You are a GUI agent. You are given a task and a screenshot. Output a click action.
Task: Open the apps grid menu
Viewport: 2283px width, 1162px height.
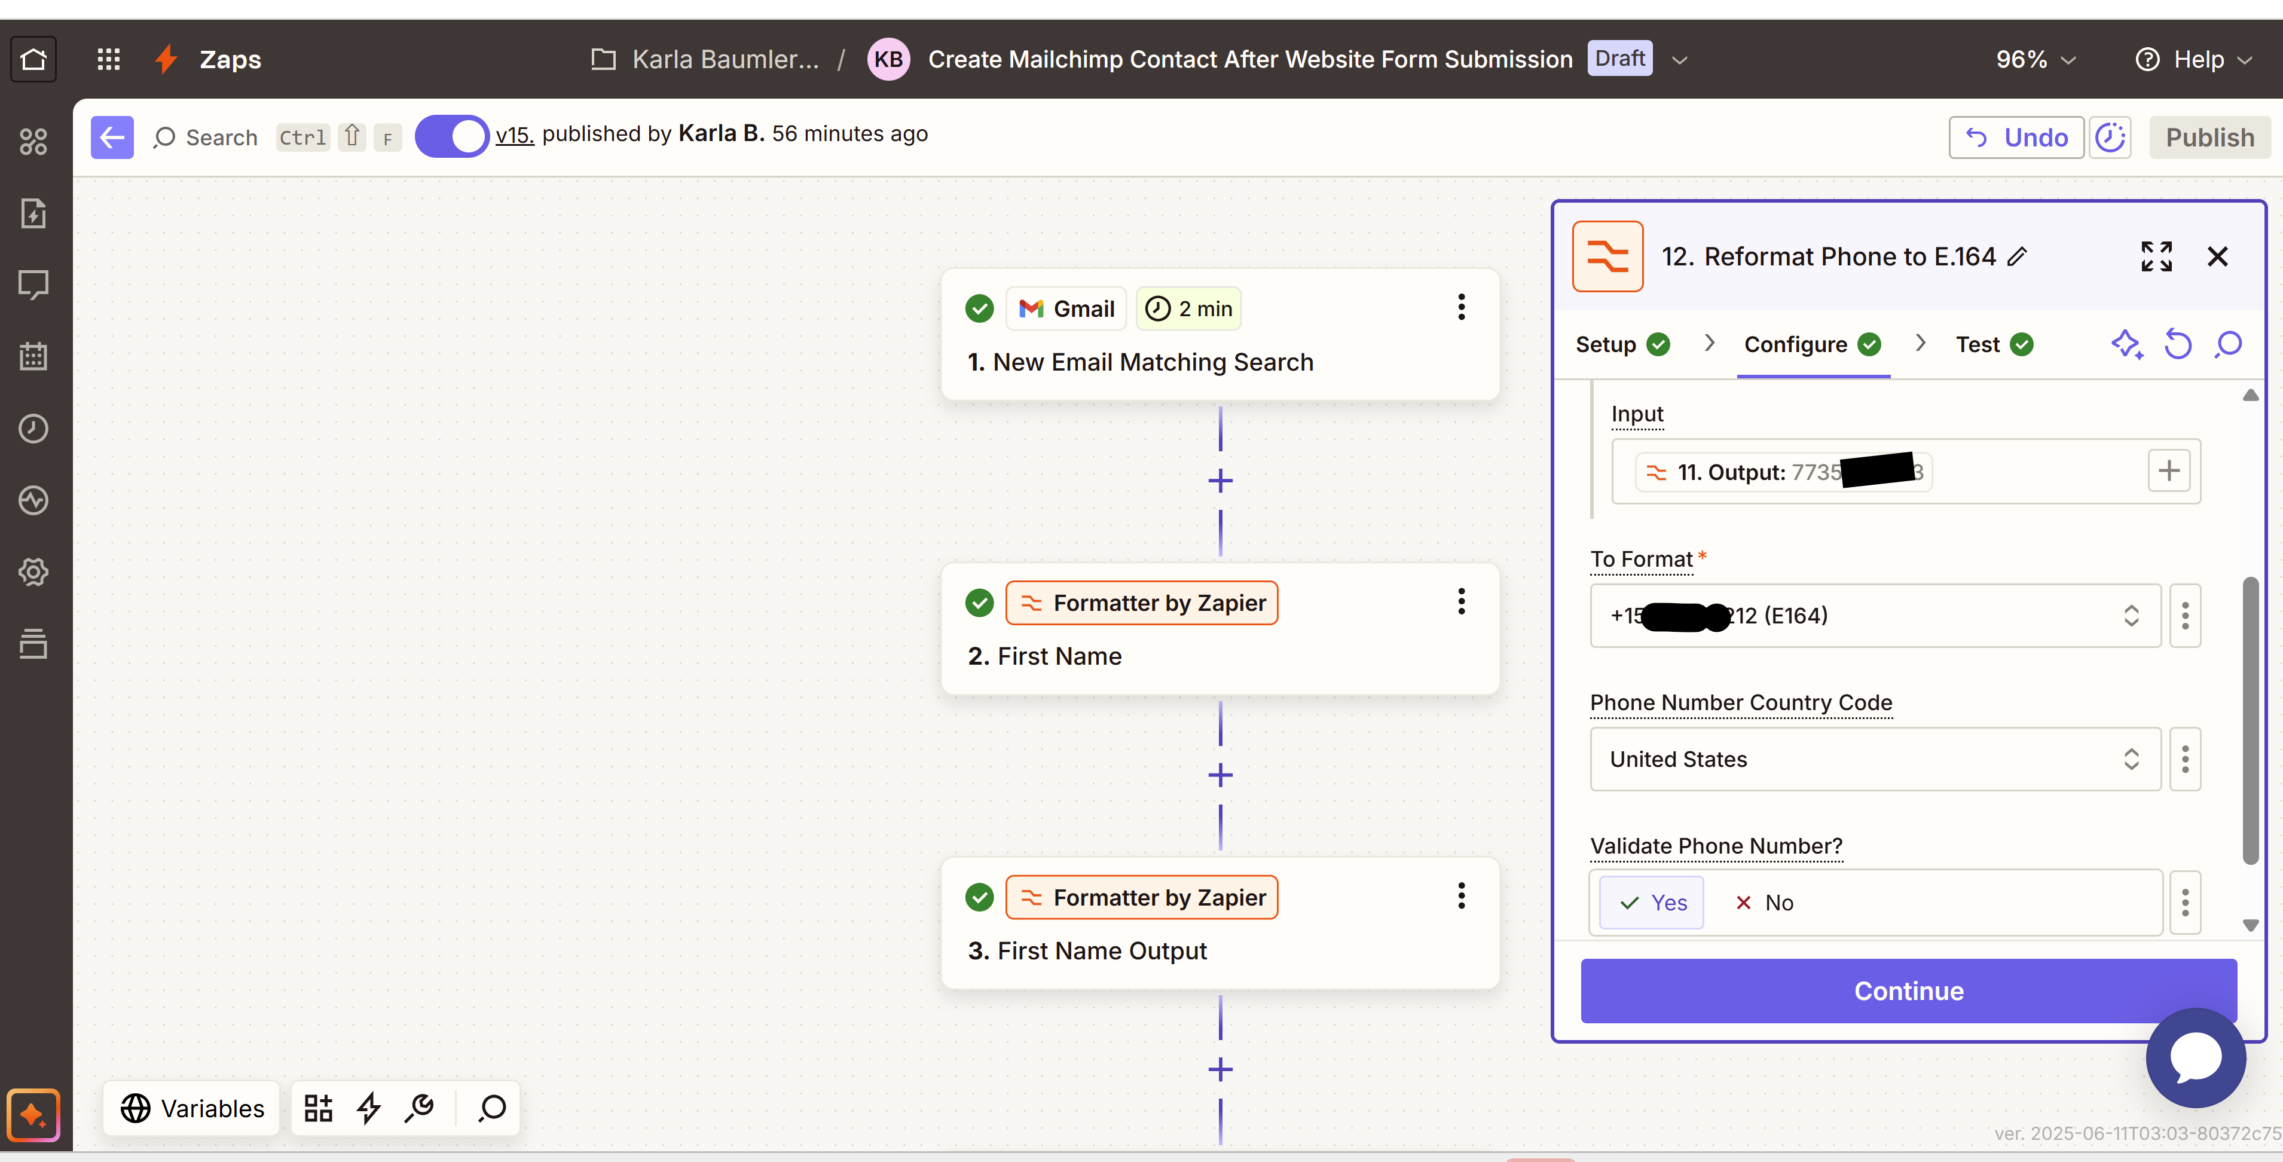tap(108, 59)
